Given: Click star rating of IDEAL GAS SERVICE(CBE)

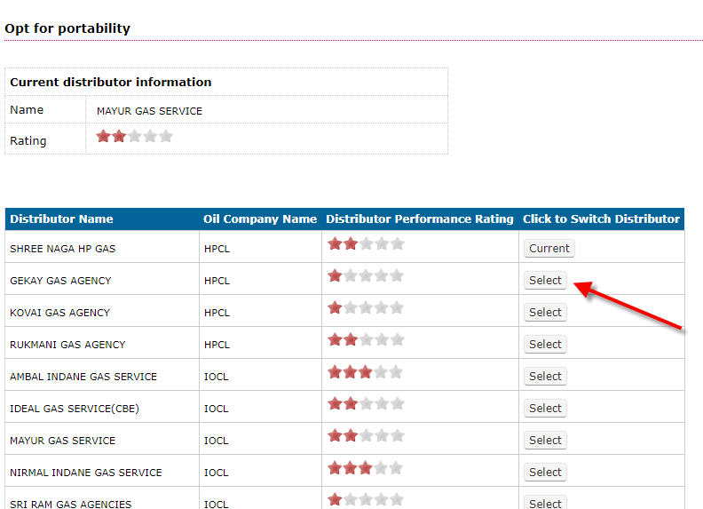Looking at the screenshot, I should click(366, 403).
